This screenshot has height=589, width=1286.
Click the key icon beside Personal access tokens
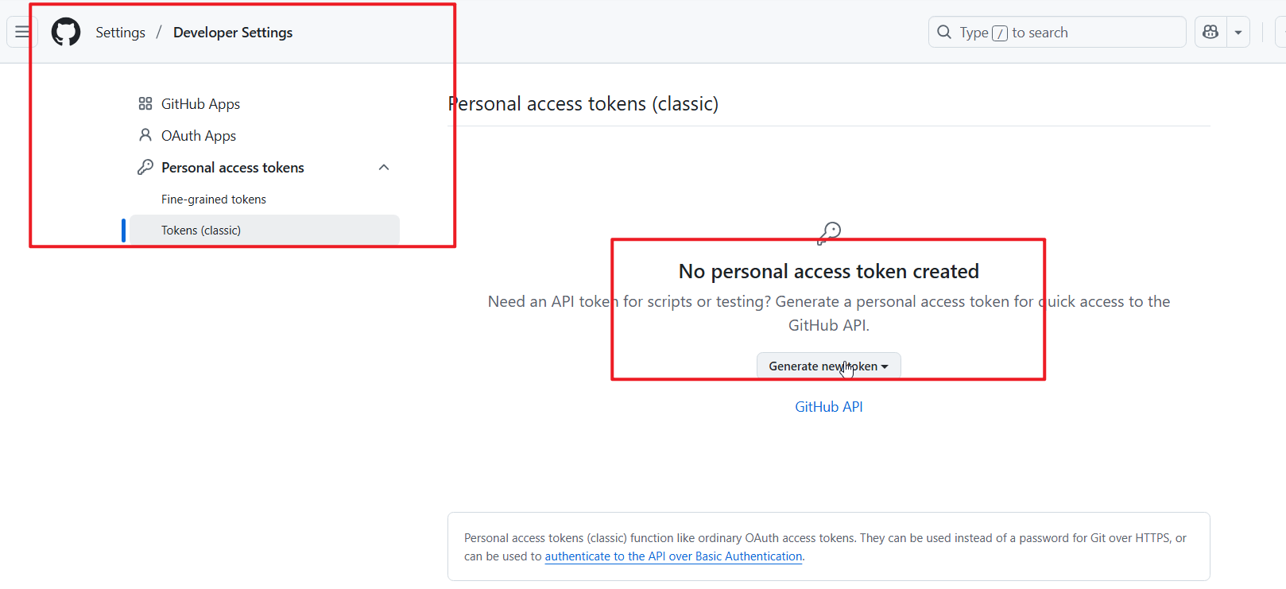pos(145,168)
